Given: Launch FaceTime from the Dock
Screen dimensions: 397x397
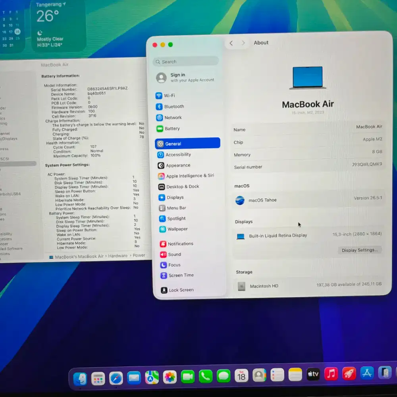Looking at the screenshot, I should [188, 377].
